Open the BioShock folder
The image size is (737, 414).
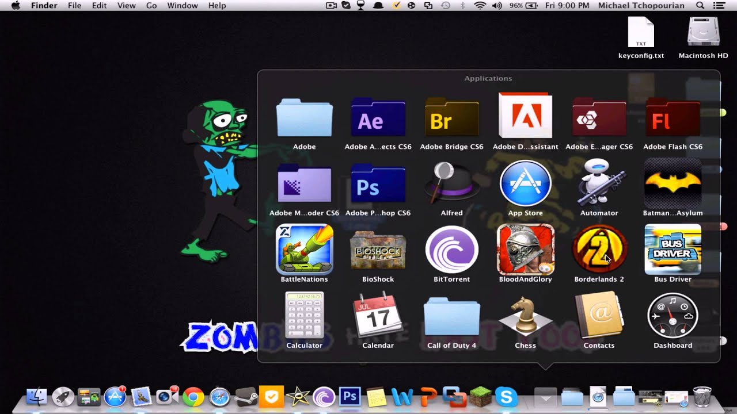pyautogui.click(x=378, y=250)
